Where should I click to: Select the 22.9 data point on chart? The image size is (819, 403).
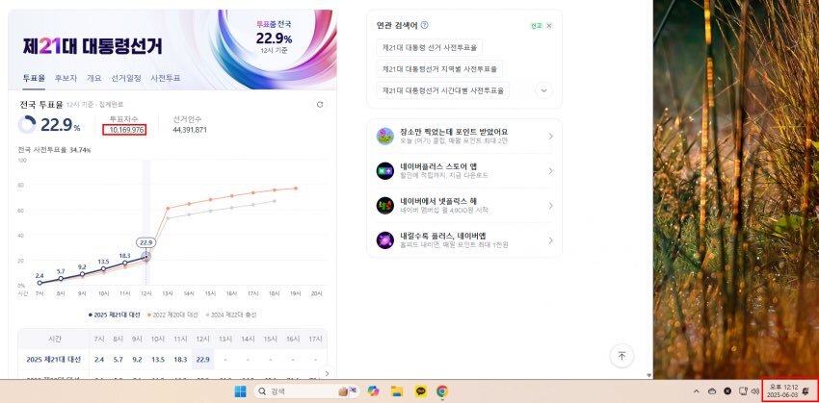point(146,257)
